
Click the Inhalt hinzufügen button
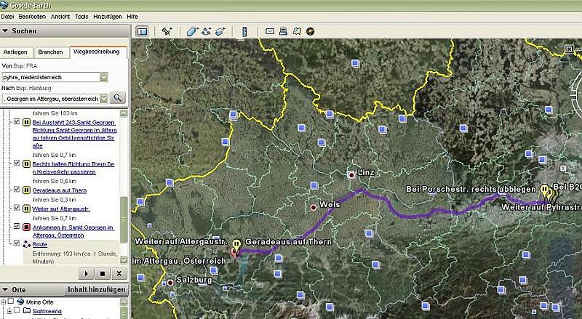point(97,289)
